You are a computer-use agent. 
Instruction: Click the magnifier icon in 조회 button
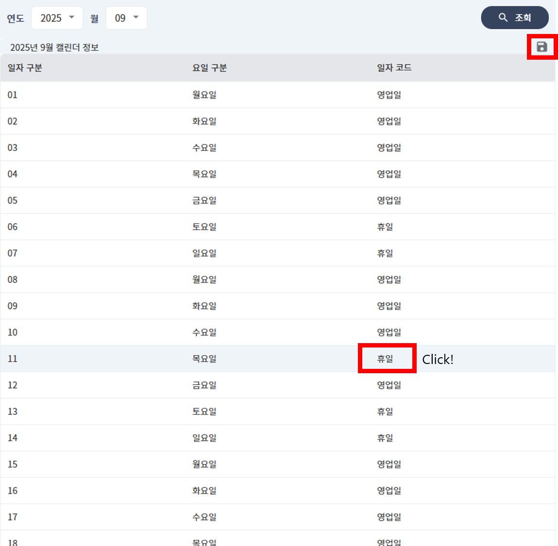click(503, 18)
